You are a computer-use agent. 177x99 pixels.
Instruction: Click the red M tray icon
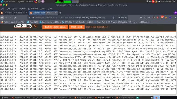pos(153,1)
